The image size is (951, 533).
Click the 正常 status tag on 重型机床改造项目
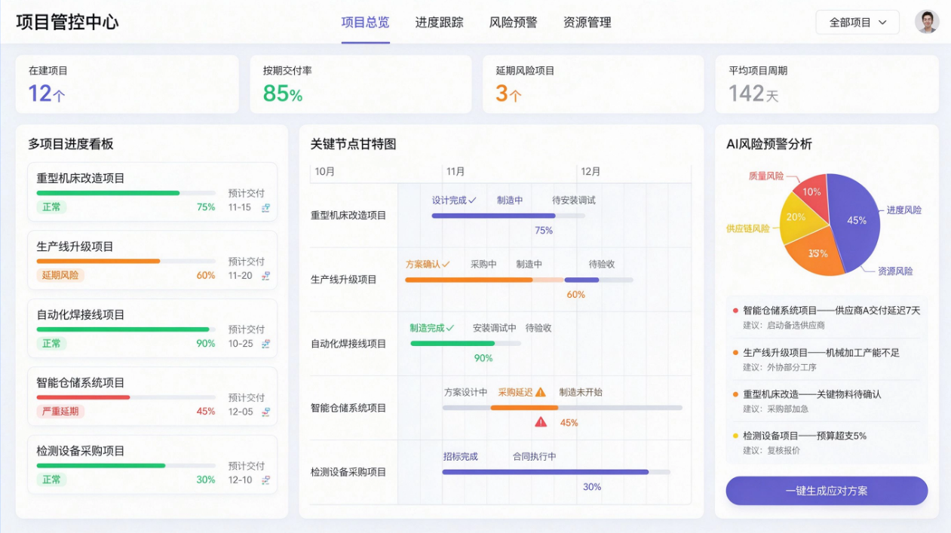click(51, 207)
